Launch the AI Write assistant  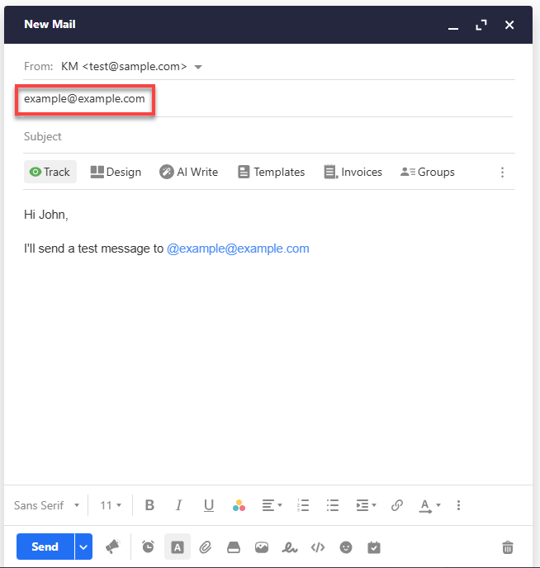pos(189,172)
